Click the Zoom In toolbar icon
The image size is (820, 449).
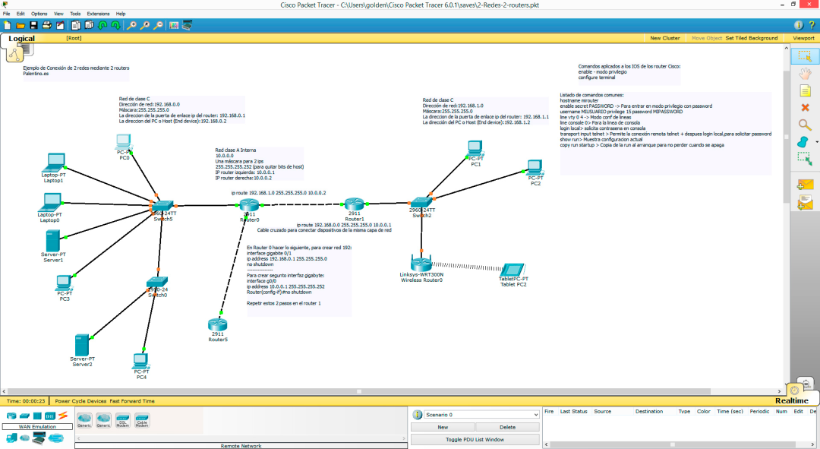[x=133, y=25]
